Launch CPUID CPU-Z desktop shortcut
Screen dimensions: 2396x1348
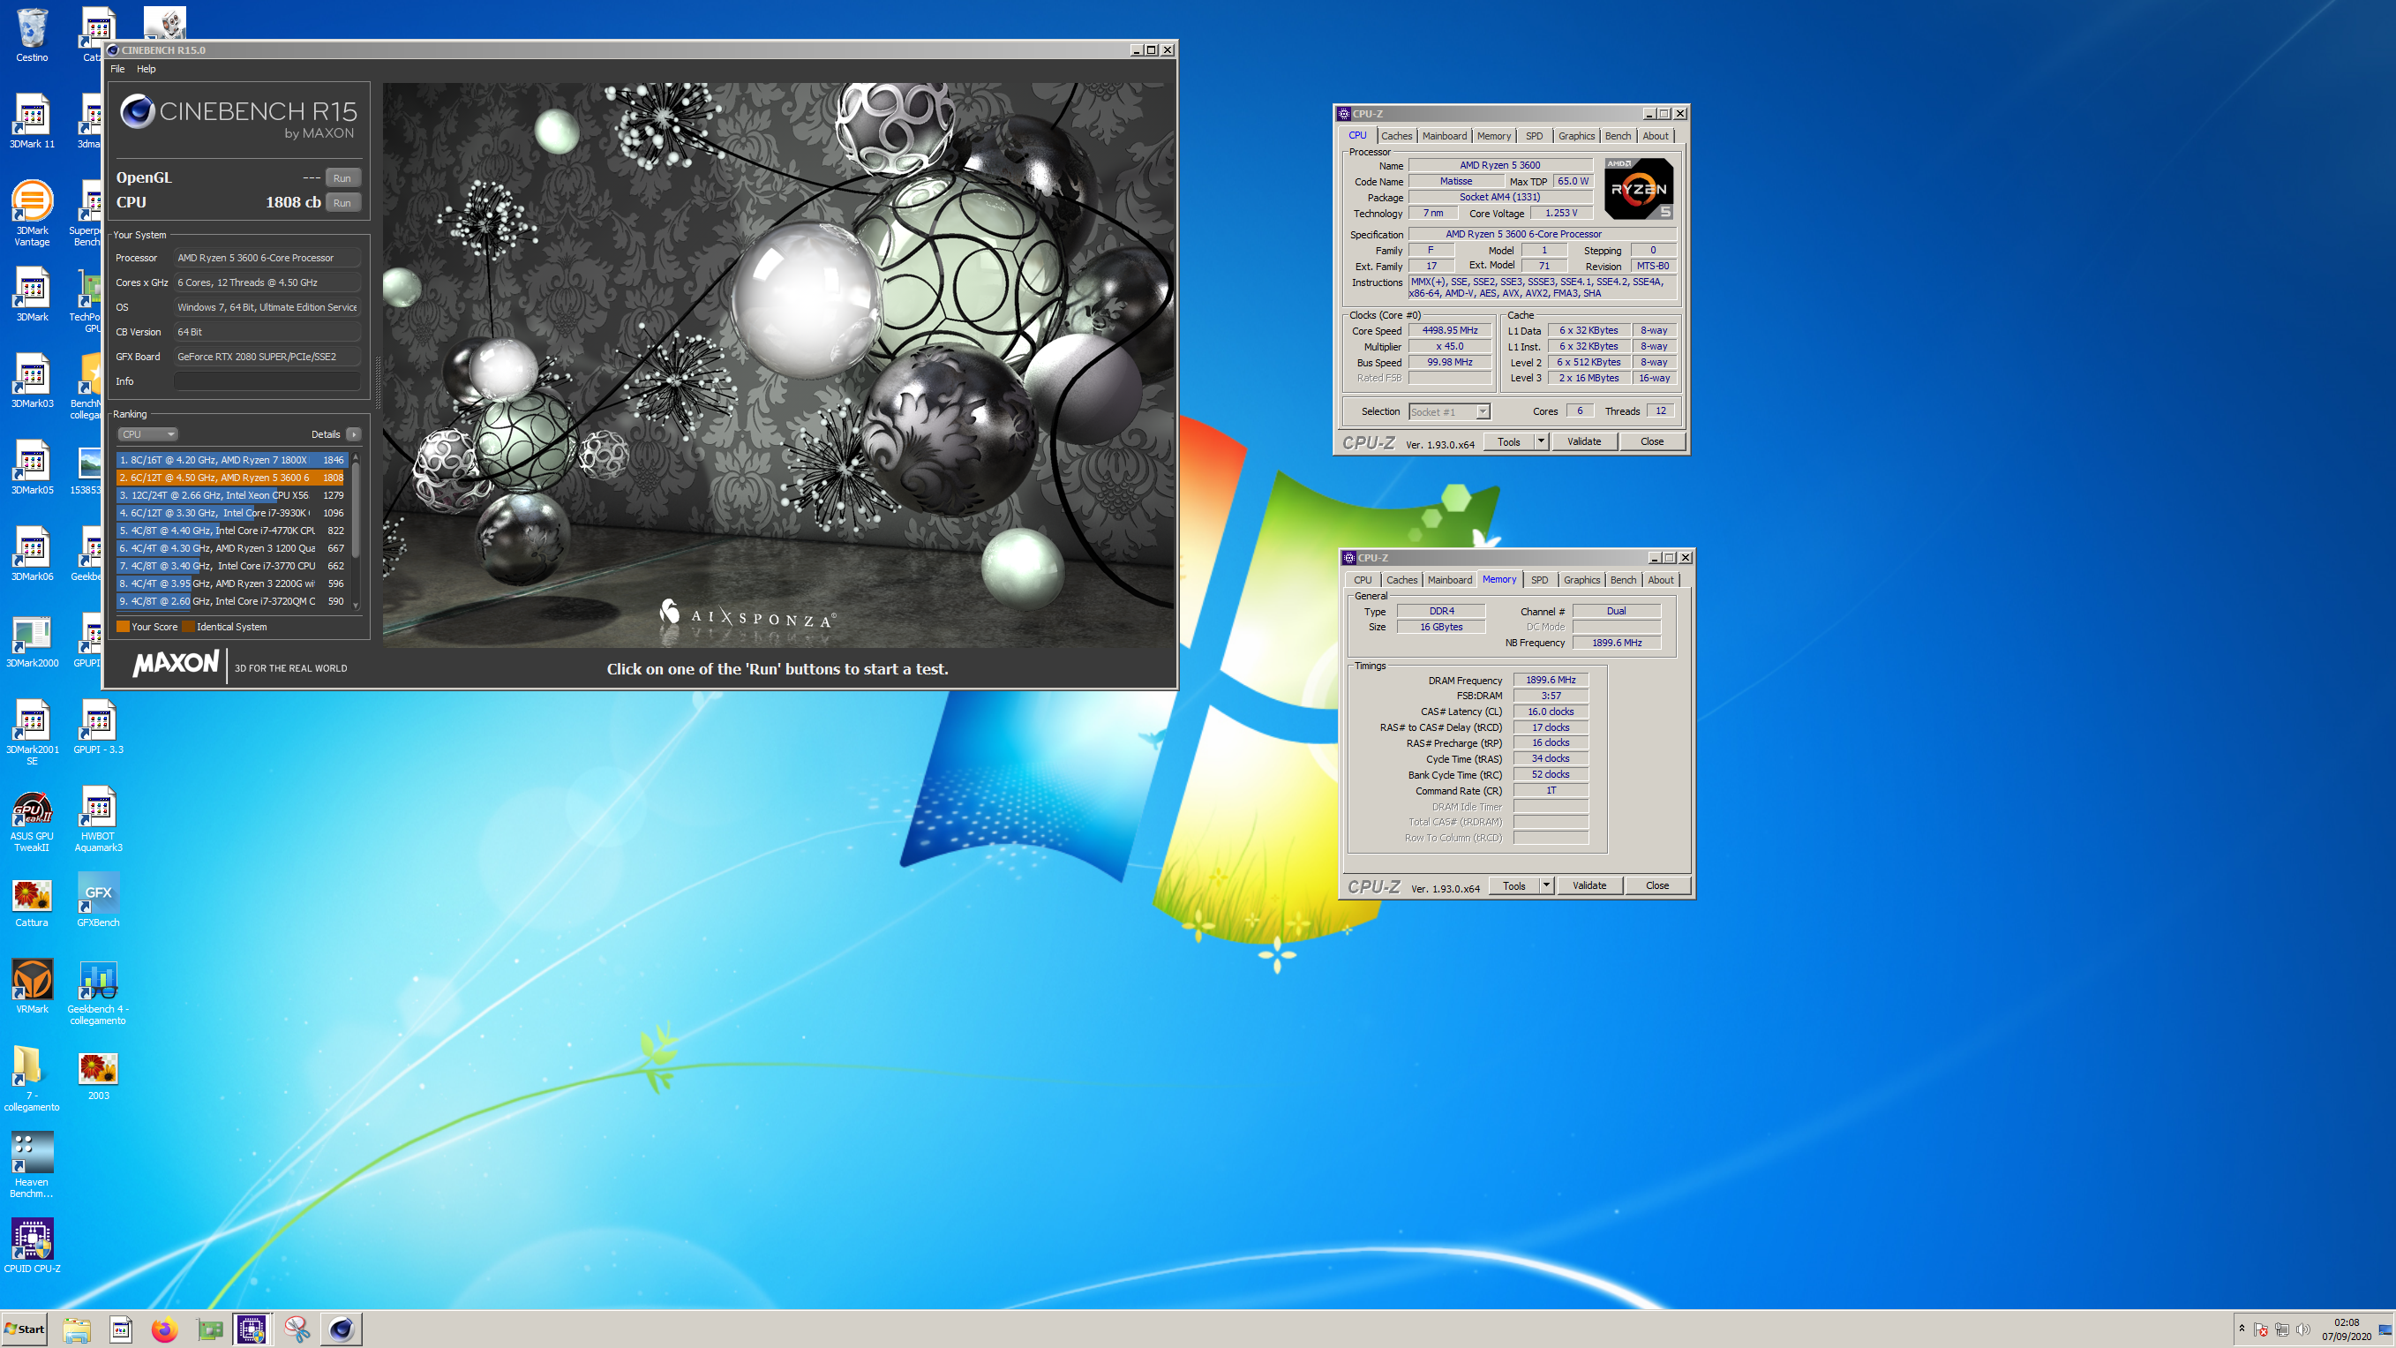[32, 1246]
